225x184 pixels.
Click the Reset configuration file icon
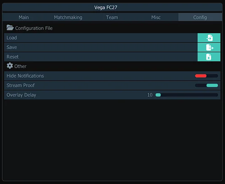[x=209, y=57]
